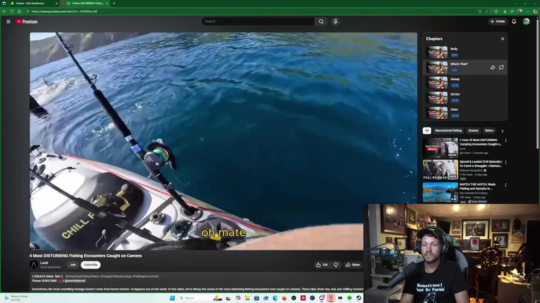The width and height of the screenshot is (540, 303).
Task: Open the tab actions menu icon
Action: point(5,3)
